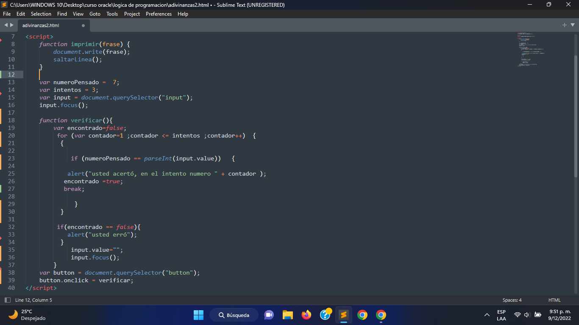The height and width of the screenshot is (325, 579).
Task: Click line number 12 in the gutter
Action: [x=11, y=74]
